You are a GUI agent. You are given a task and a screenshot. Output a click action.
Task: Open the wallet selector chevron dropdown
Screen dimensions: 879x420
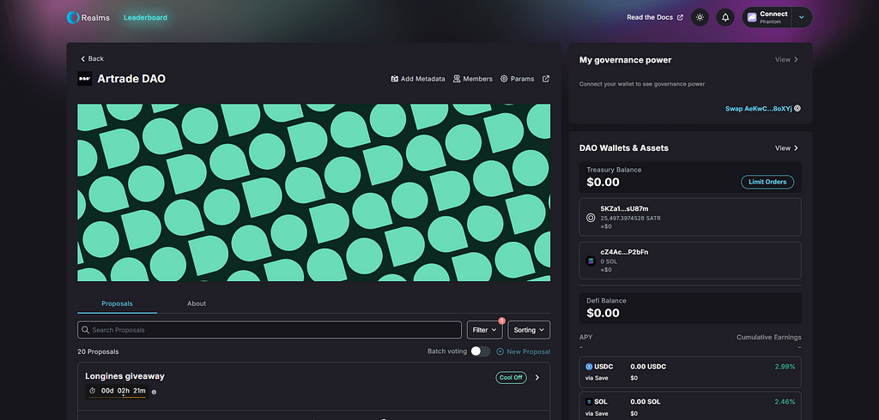pyautogui.click(x=802, y=17)
